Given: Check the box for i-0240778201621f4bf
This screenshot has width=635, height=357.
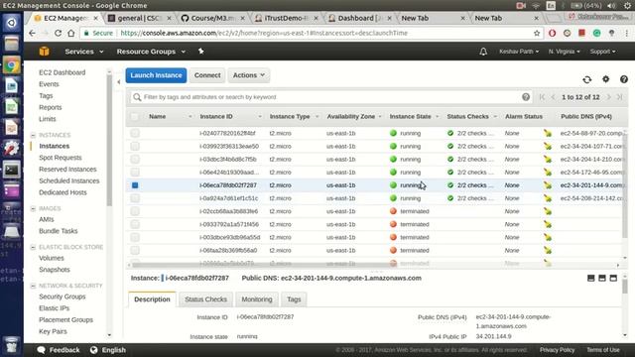Looking at the screenshot, I should 135,133.
